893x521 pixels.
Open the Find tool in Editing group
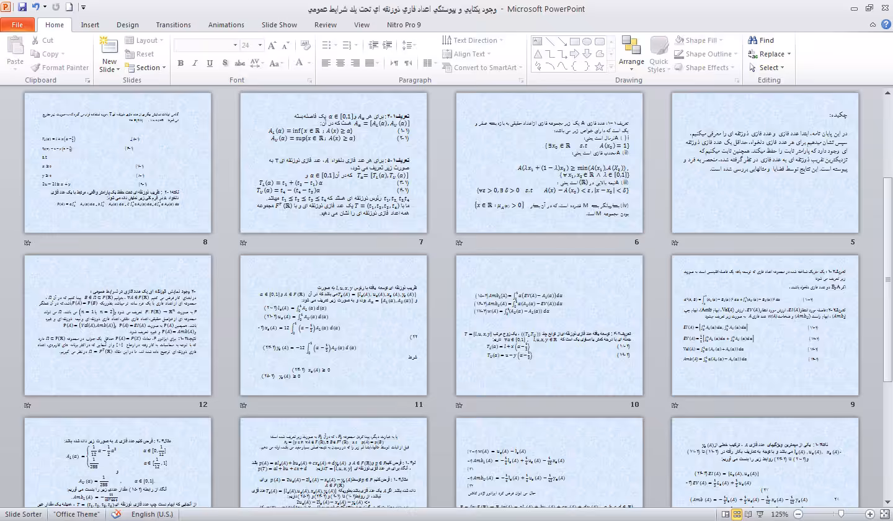pos(761,40)
